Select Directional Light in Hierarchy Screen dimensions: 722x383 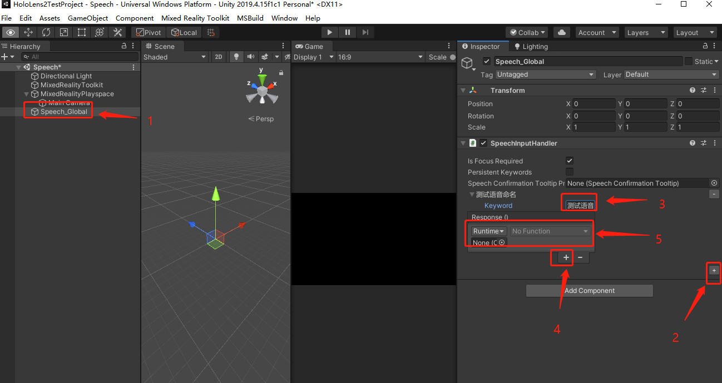pyautogui.click(x=66, y=76)
